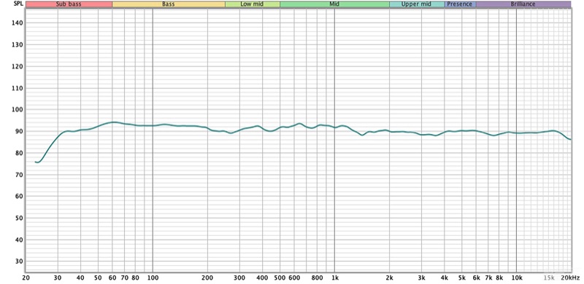Select the Low mid frequency band
The width and height of the screenshot is (584, 284).
(253, 4)
